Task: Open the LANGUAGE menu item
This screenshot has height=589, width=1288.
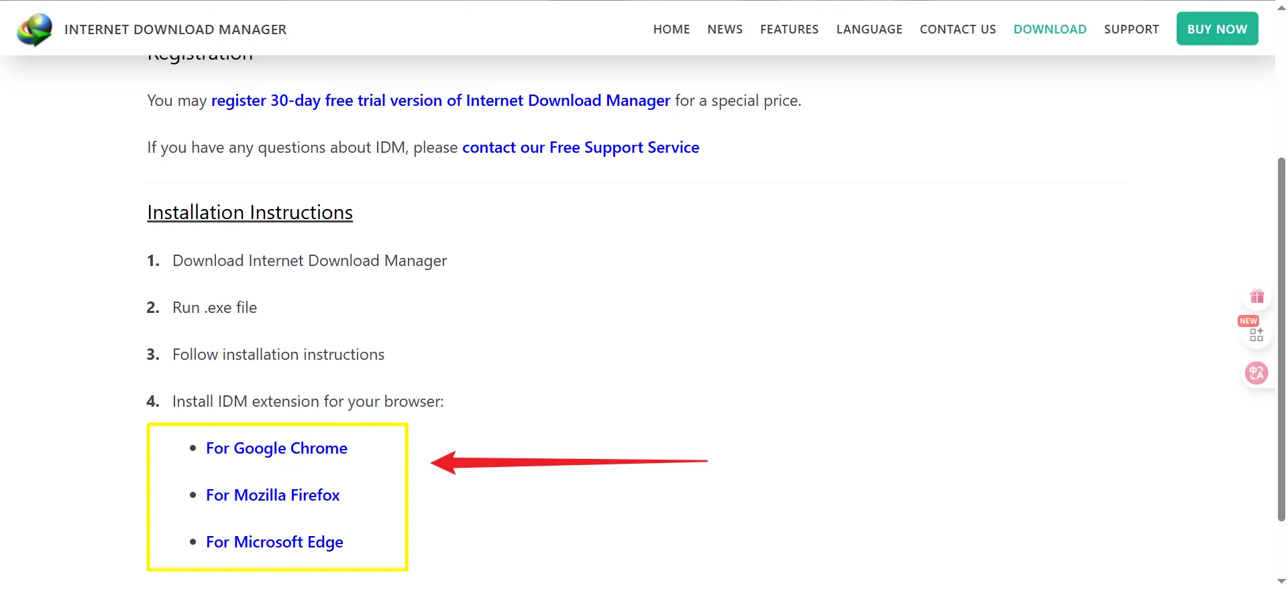Action: click(869, 29)
